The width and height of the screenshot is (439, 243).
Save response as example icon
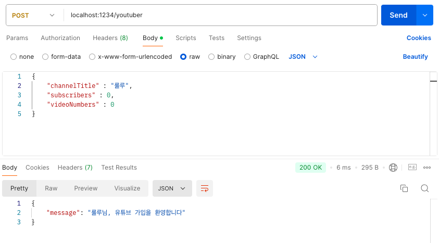pos(412,167)
